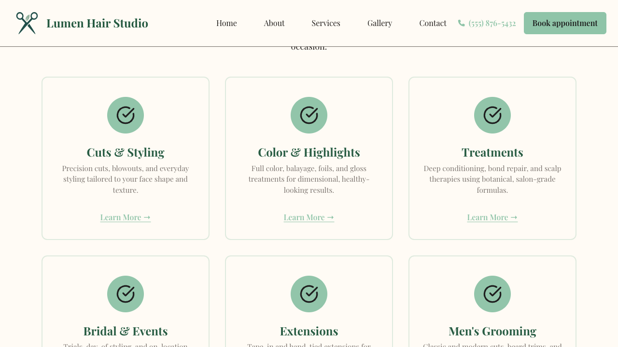Viewport: 618px width, 347px height.
Task: Call the (555) 876-5432 phone link
Action: 487,23
